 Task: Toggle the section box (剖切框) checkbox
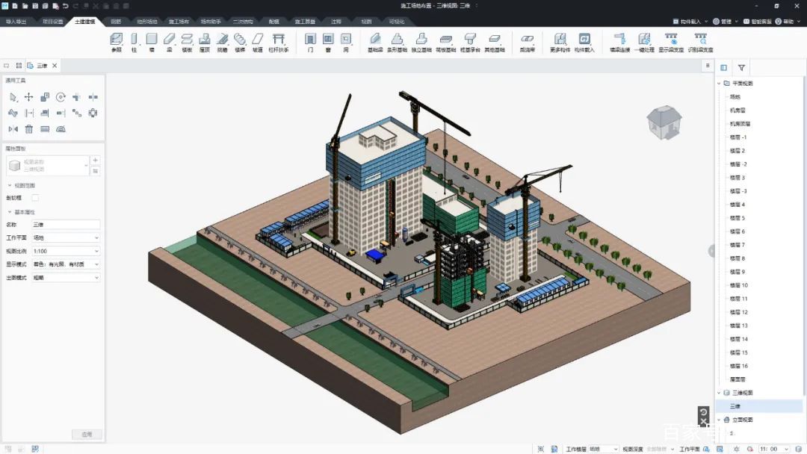point(35,197)
